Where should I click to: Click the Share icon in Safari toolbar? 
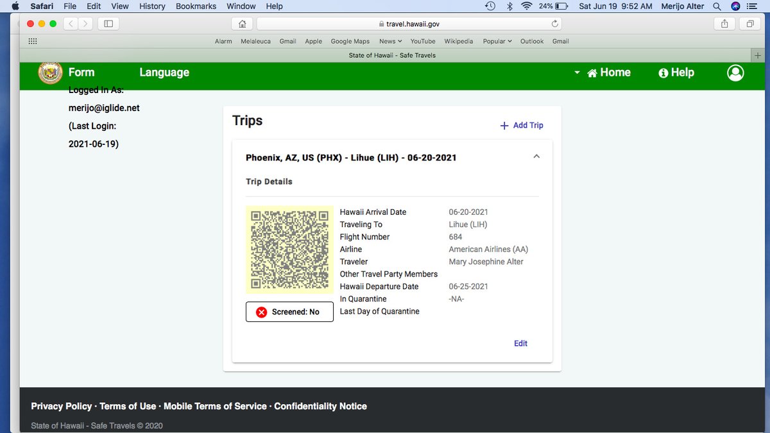tap(724, 24)
